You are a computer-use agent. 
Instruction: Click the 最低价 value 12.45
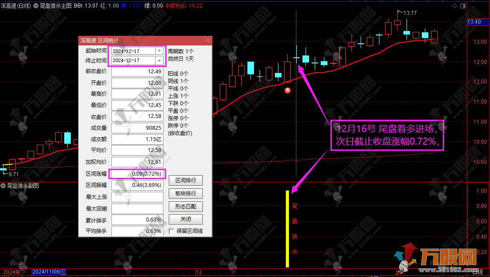[138, 105]
